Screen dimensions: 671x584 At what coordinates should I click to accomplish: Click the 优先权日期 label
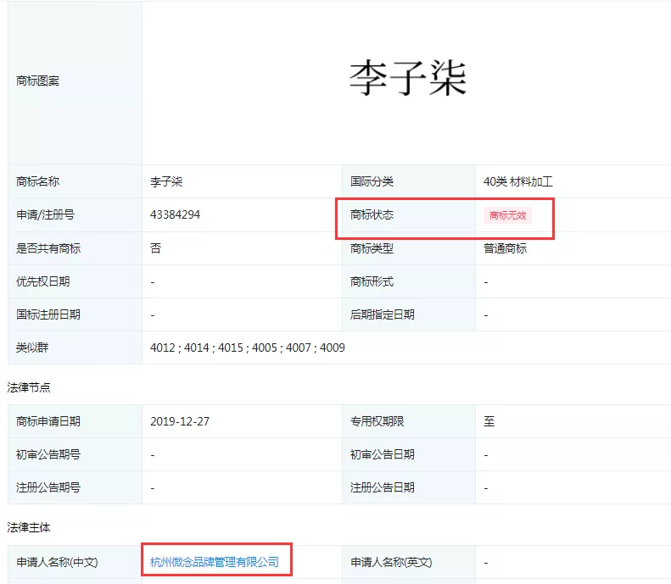[x=42, y=281]
